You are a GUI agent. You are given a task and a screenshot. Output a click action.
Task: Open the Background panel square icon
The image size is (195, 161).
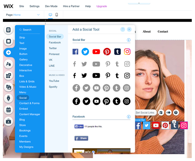click(x=8, y=41)
